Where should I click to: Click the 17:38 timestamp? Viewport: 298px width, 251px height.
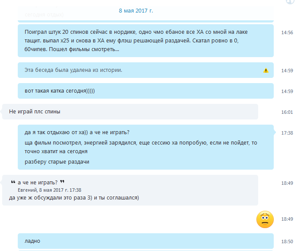[287, 133]
